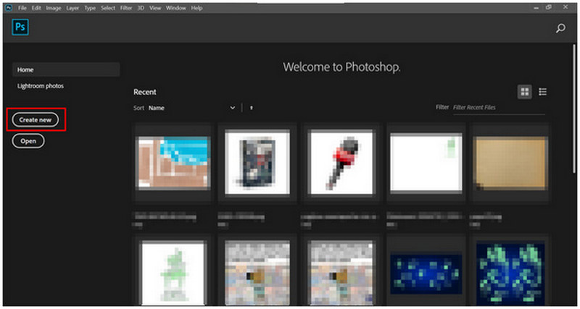The width and height of the screenshot is (580, 309).
Task: Open the Select menu
Action: [108, 8]
